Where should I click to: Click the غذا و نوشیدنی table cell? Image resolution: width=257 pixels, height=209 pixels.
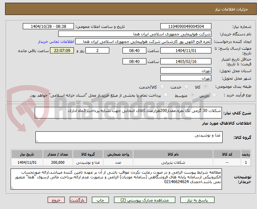click(x=88, y=162)
